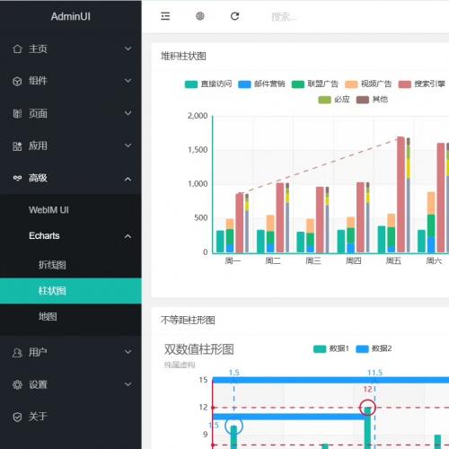Click the blue circle marker near 1.5
This screenshot has width=449, height=449.
coord(233,426)
